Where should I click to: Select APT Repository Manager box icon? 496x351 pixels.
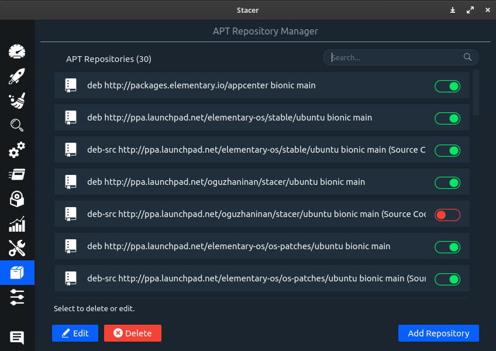pyautogui.click(x=17, y=273)
